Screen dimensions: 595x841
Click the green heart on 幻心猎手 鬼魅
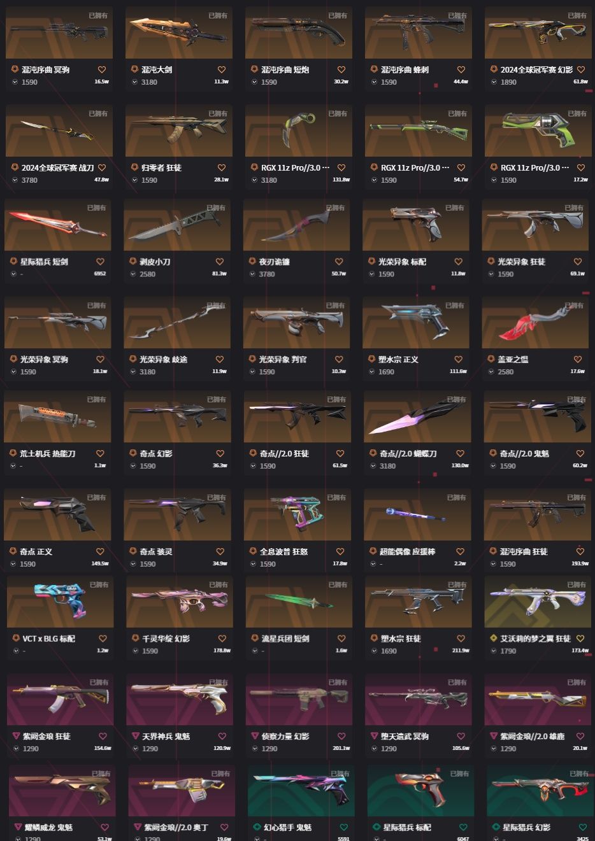pyautogui.click(x=344, y=828)
